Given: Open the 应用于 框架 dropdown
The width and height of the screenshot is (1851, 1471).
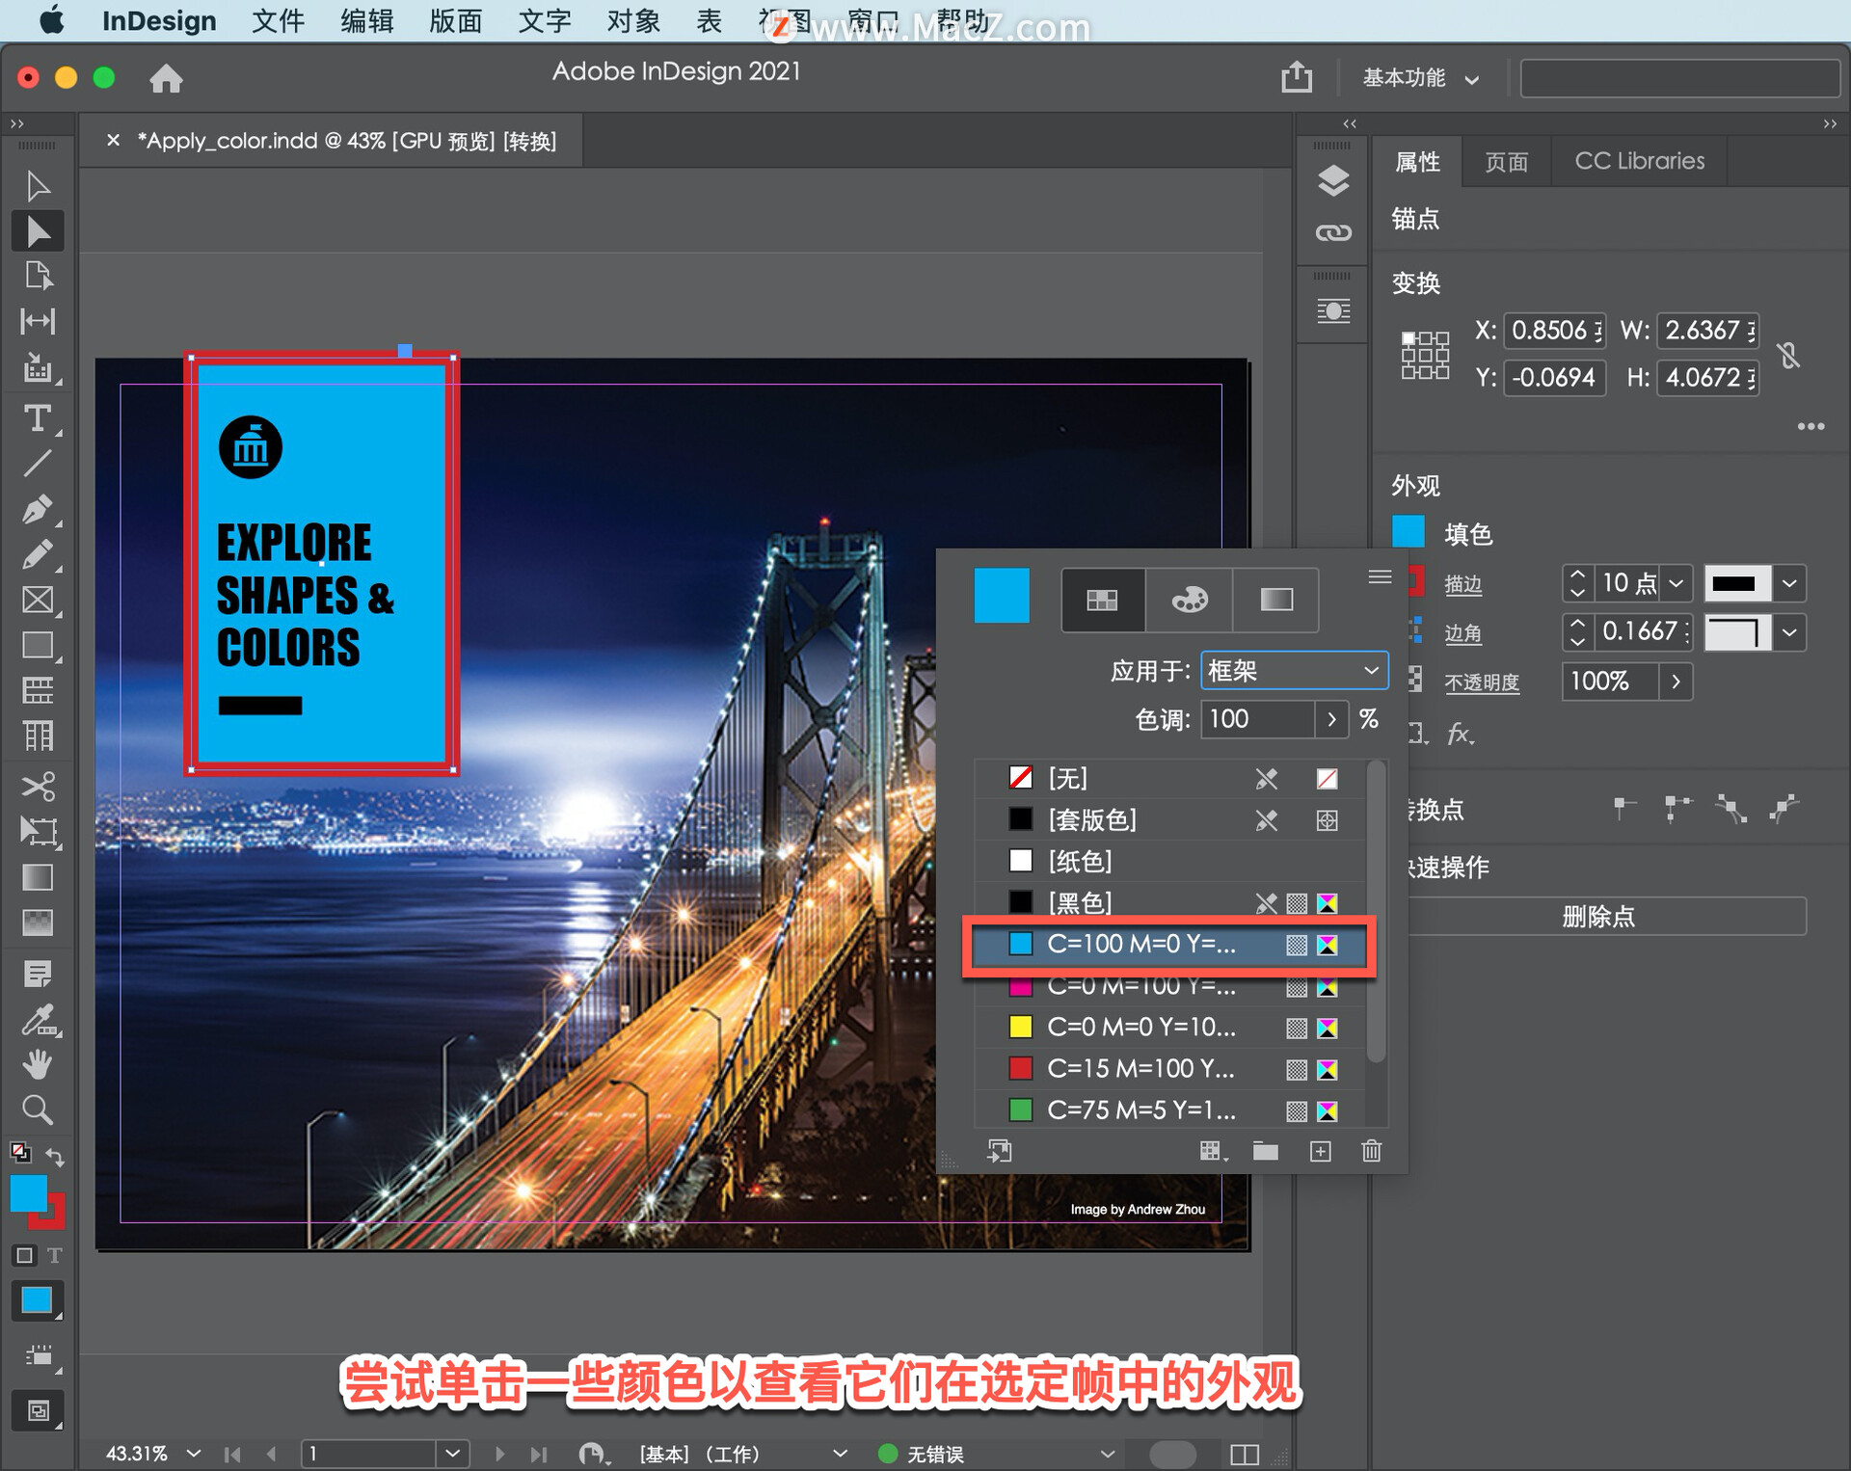Looking at the screenshot, I should pos(1294,671).
